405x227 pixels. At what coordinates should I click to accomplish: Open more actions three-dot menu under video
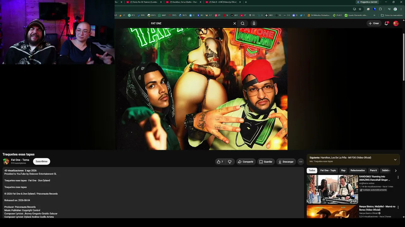click(x=301, y=162)
